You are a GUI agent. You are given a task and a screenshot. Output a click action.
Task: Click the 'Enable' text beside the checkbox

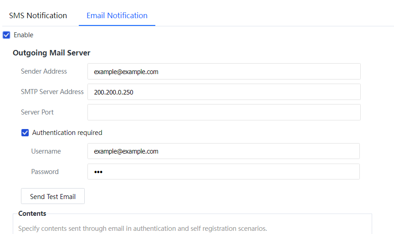click(23, 35)
